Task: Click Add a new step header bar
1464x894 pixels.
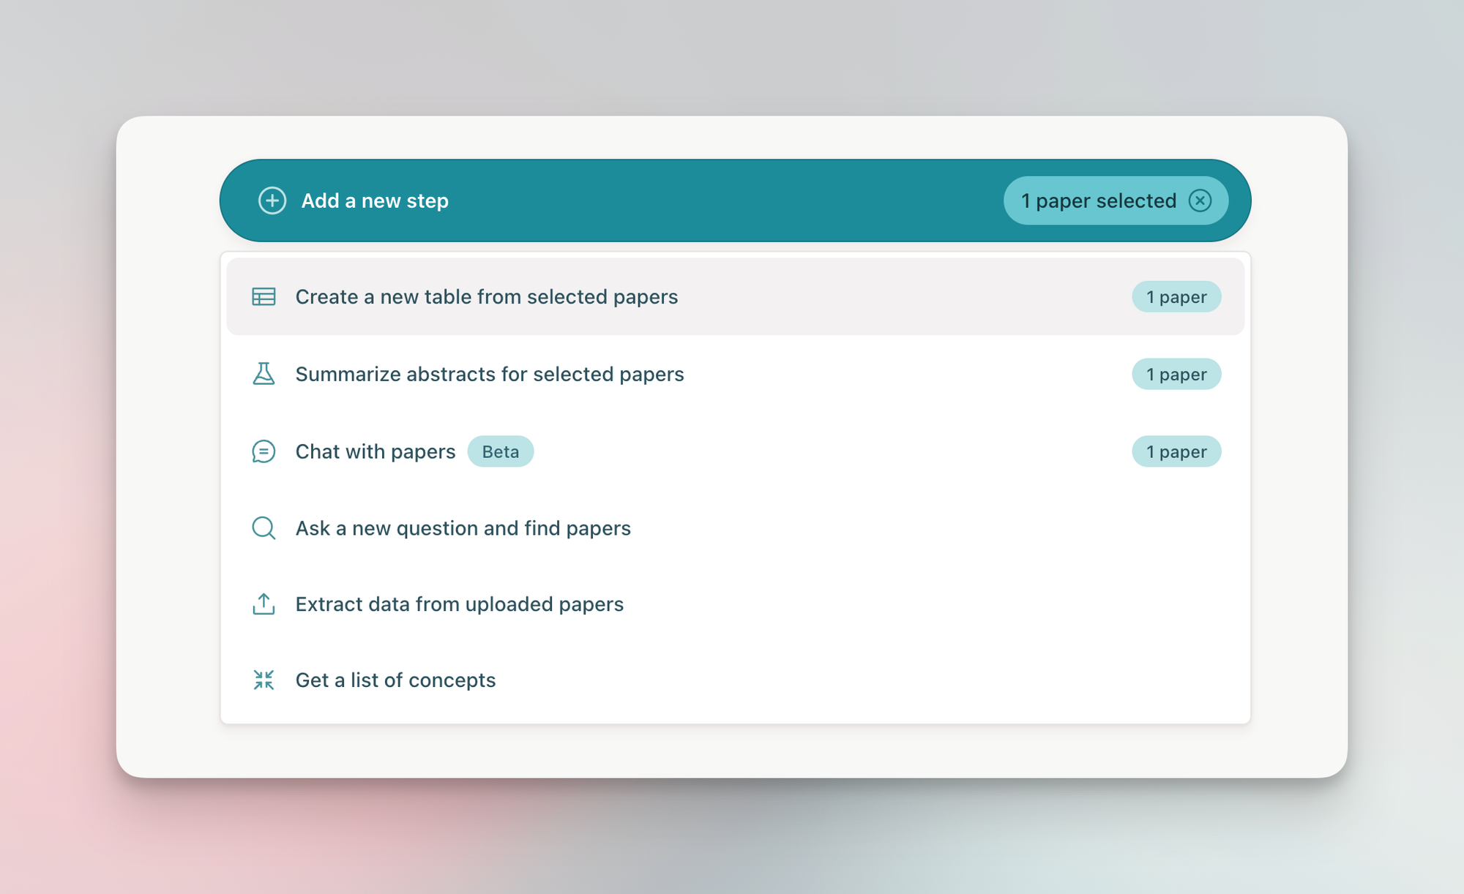Action: (732, 200)
